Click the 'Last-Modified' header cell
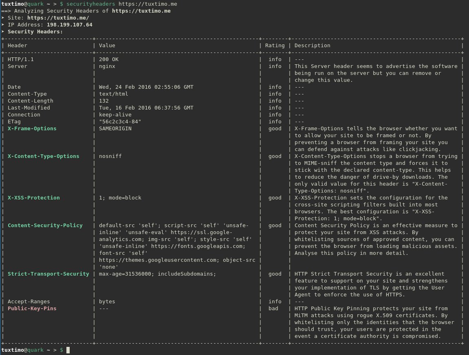 click(29, 107)
